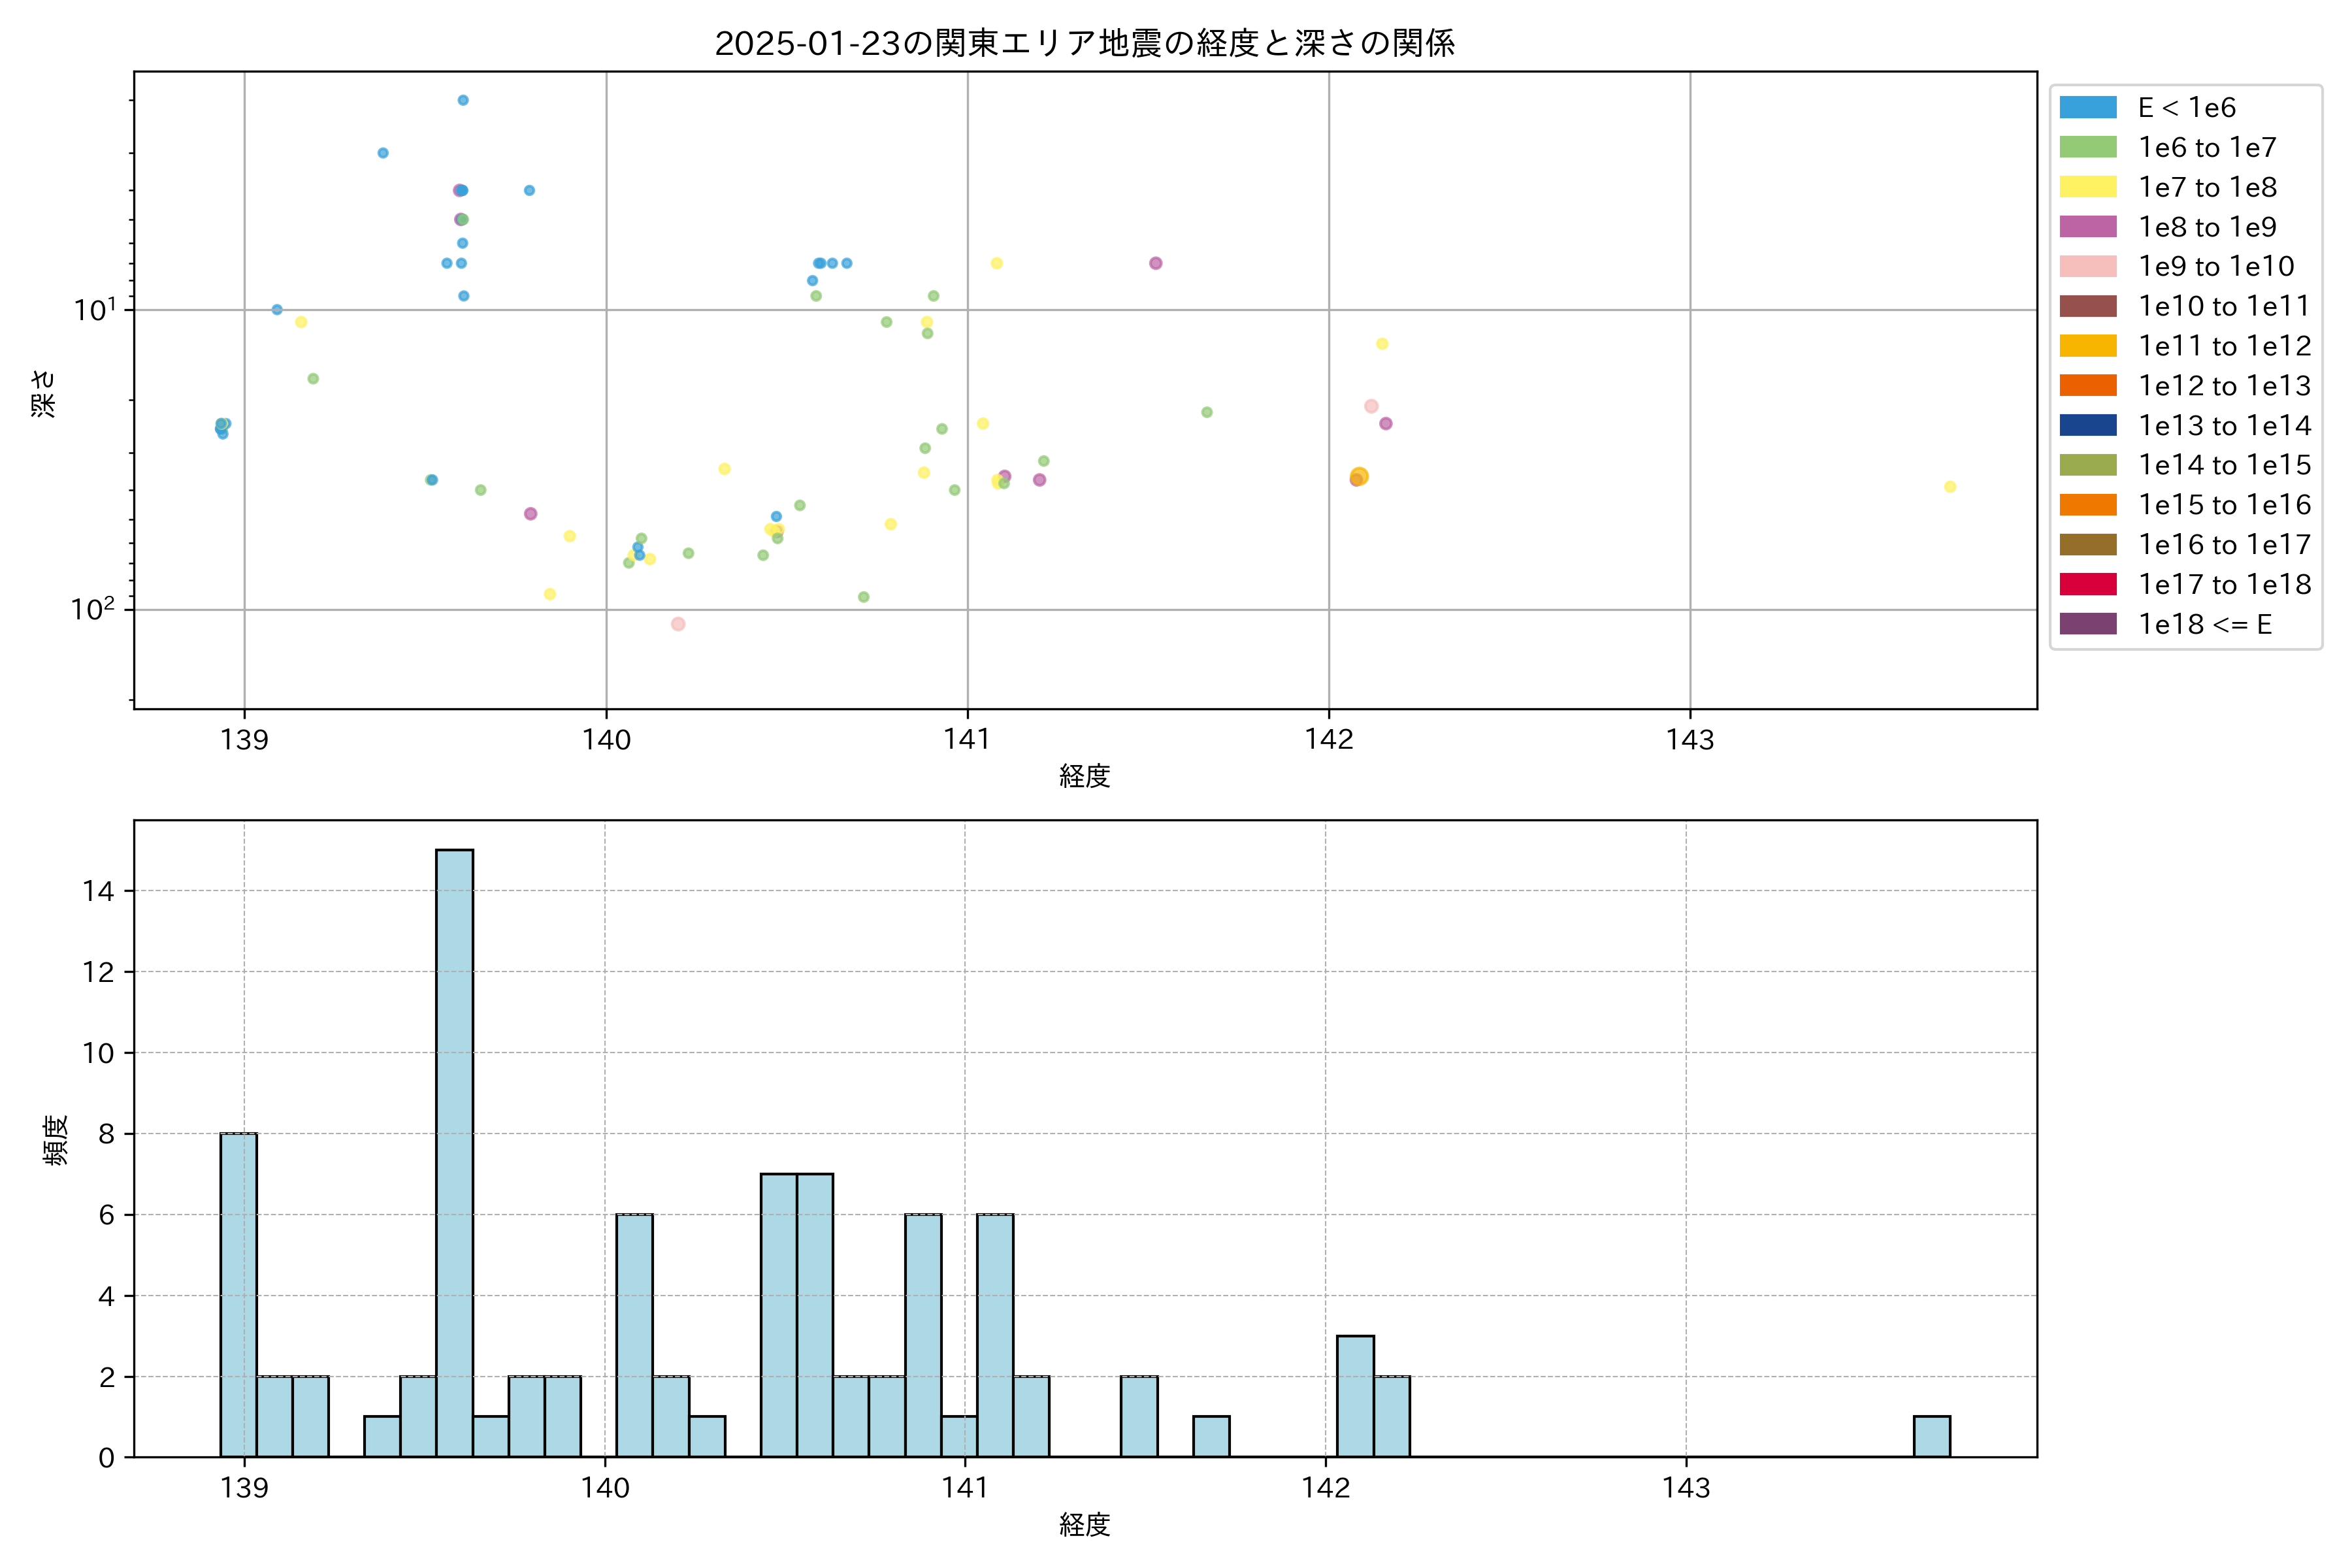Click the yellow scatter point at far right

[1950, 487]
